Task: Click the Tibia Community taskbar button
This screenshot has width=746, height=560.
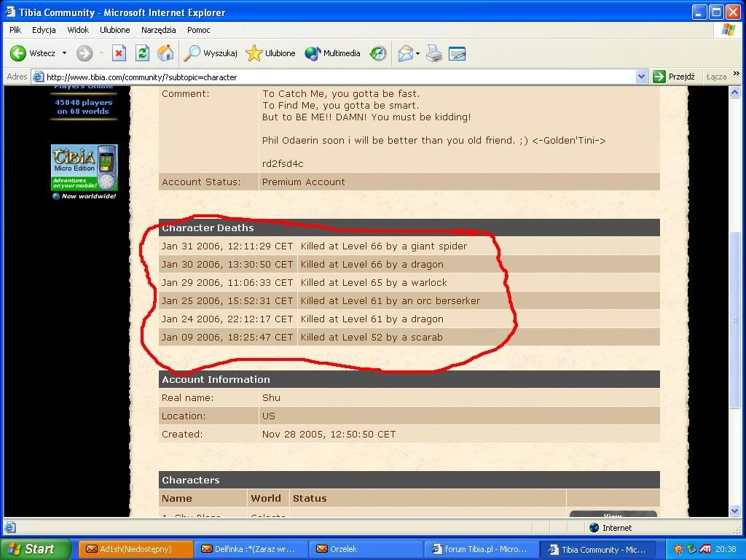Action: [597, 550]
